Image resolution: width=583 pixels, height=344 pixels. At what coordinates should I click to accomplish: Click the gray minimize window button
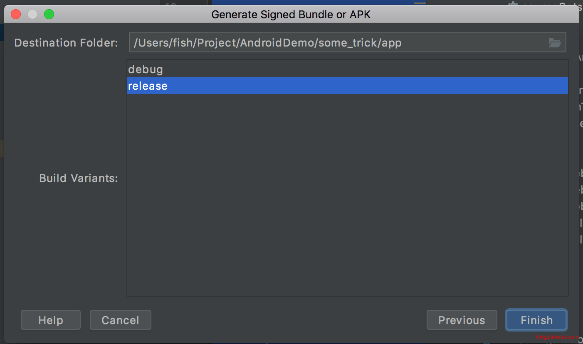coord(32,15)
